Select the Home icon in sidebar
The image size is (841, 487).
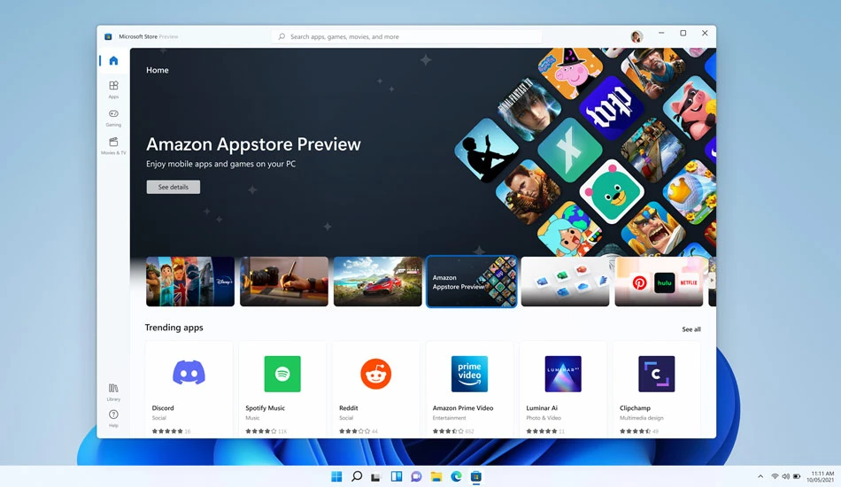click(x=113, y=60)
